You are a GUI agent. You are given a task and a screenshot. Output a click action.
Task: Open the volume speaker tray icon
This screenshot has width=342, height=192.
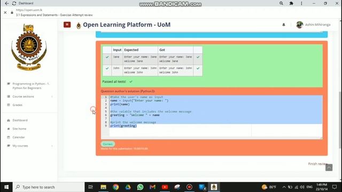(x=302, y=187)
